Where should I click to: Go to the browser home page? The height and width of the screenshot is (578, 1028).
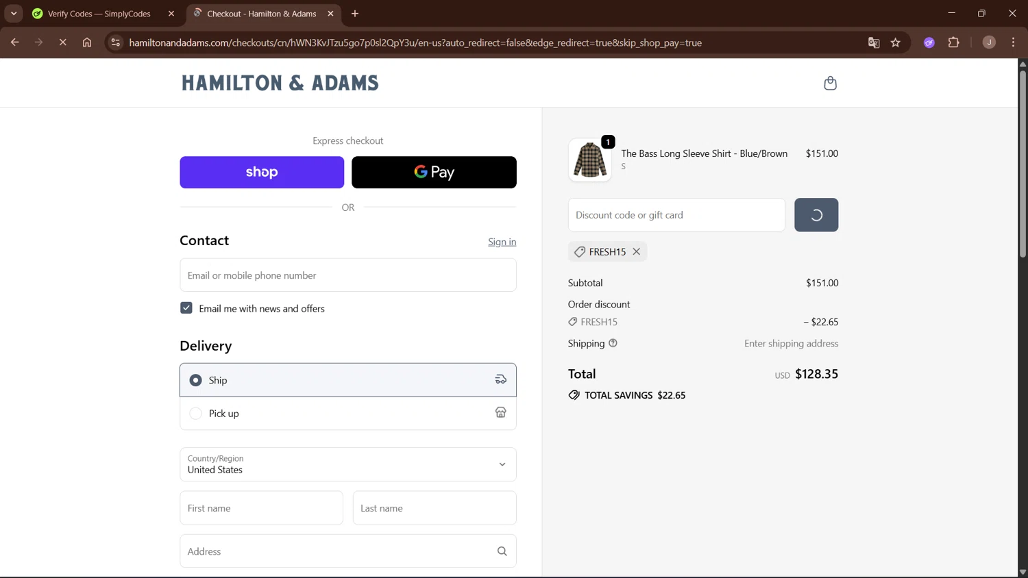[87, 42]
